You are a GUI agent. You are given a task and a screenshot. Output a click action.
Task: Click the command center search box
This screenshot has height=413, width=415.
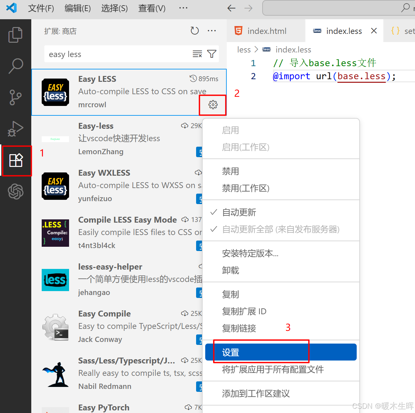tap(338, 8)
